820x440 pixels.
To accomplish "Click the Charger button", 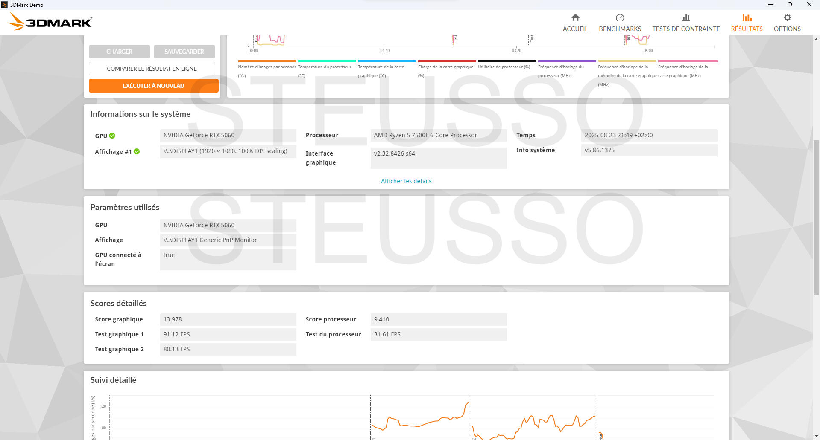I will (x=119, y=52).
